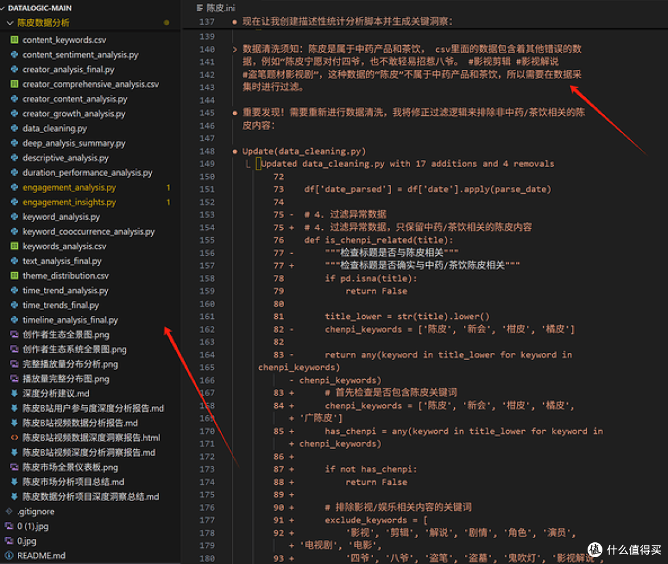Click CSV icon of keywords_analysis.csv

pyautogui.click(x=14, y=246)
